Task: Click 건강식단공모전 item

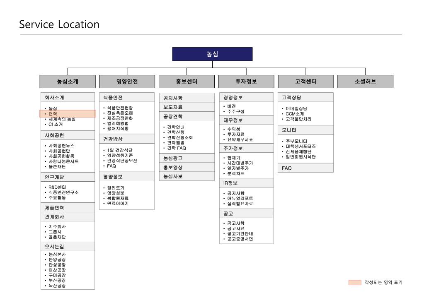Action: pyautogui.click(x=122, y=161)
